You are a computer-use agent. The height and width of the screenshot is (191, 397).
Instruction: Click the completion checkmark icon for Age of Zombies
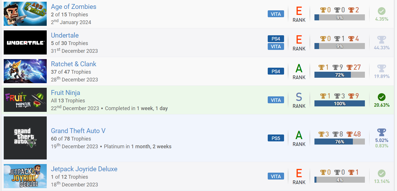coord(382,11)
